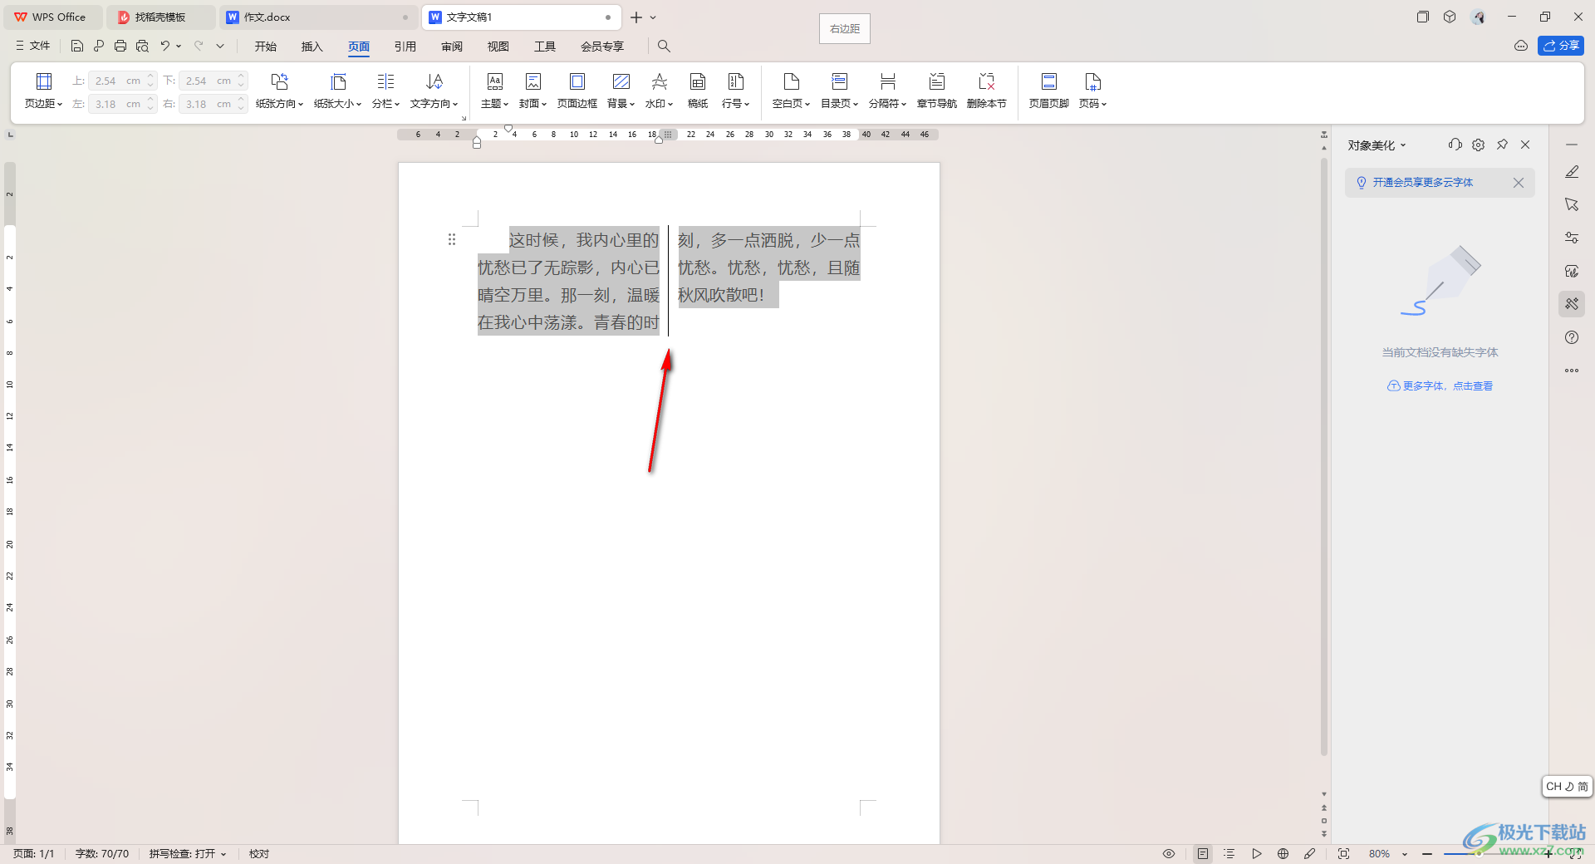The height and width of the screenshot is (864, 1595).
Task: Dismiss the 开通会员 banner with X
Action: pyautogui.click(x=1519, y=183)
